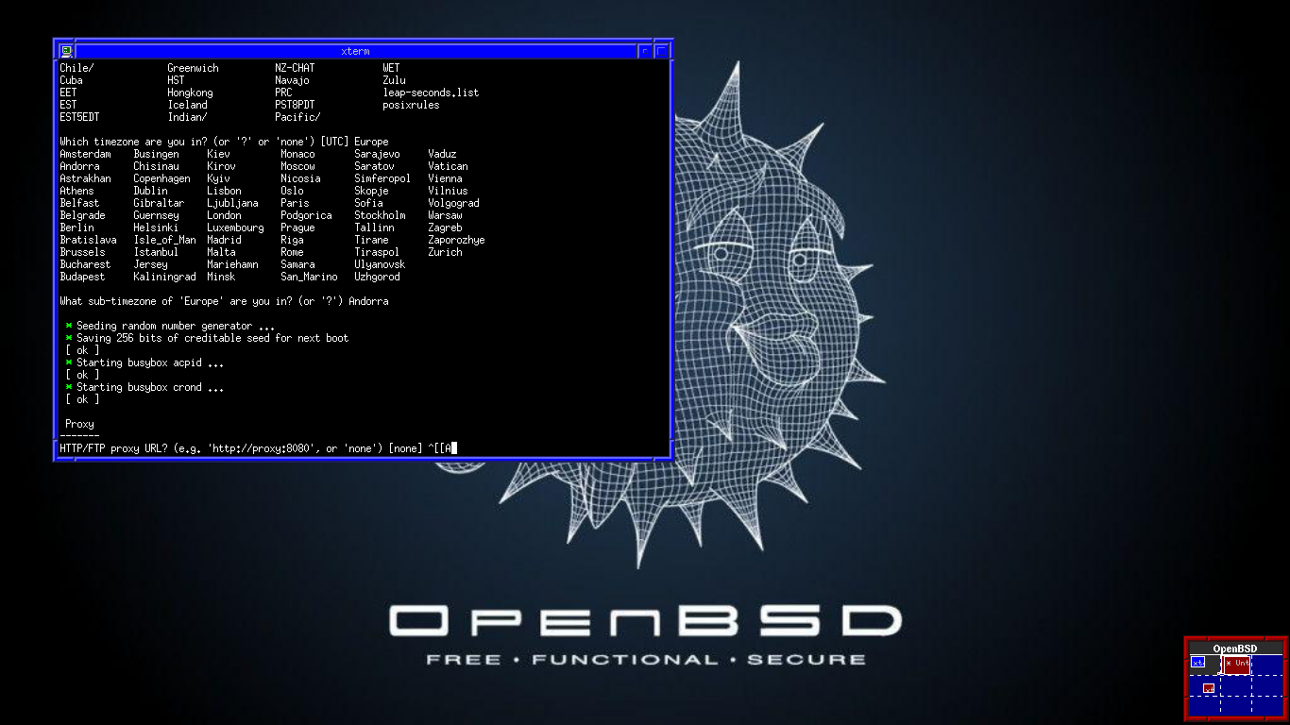Click 'Stockholm' in the timezone list
Viewport: 1290px width, 725px height.
[380, 215]
